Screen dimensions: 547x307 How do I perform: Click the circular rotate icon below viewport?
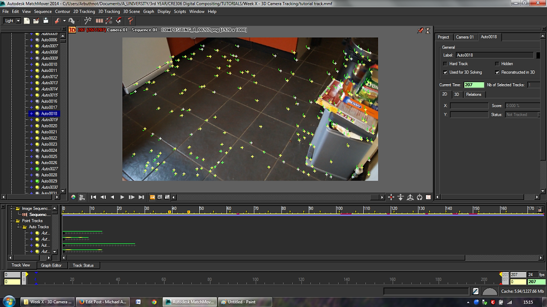point(420,197)
